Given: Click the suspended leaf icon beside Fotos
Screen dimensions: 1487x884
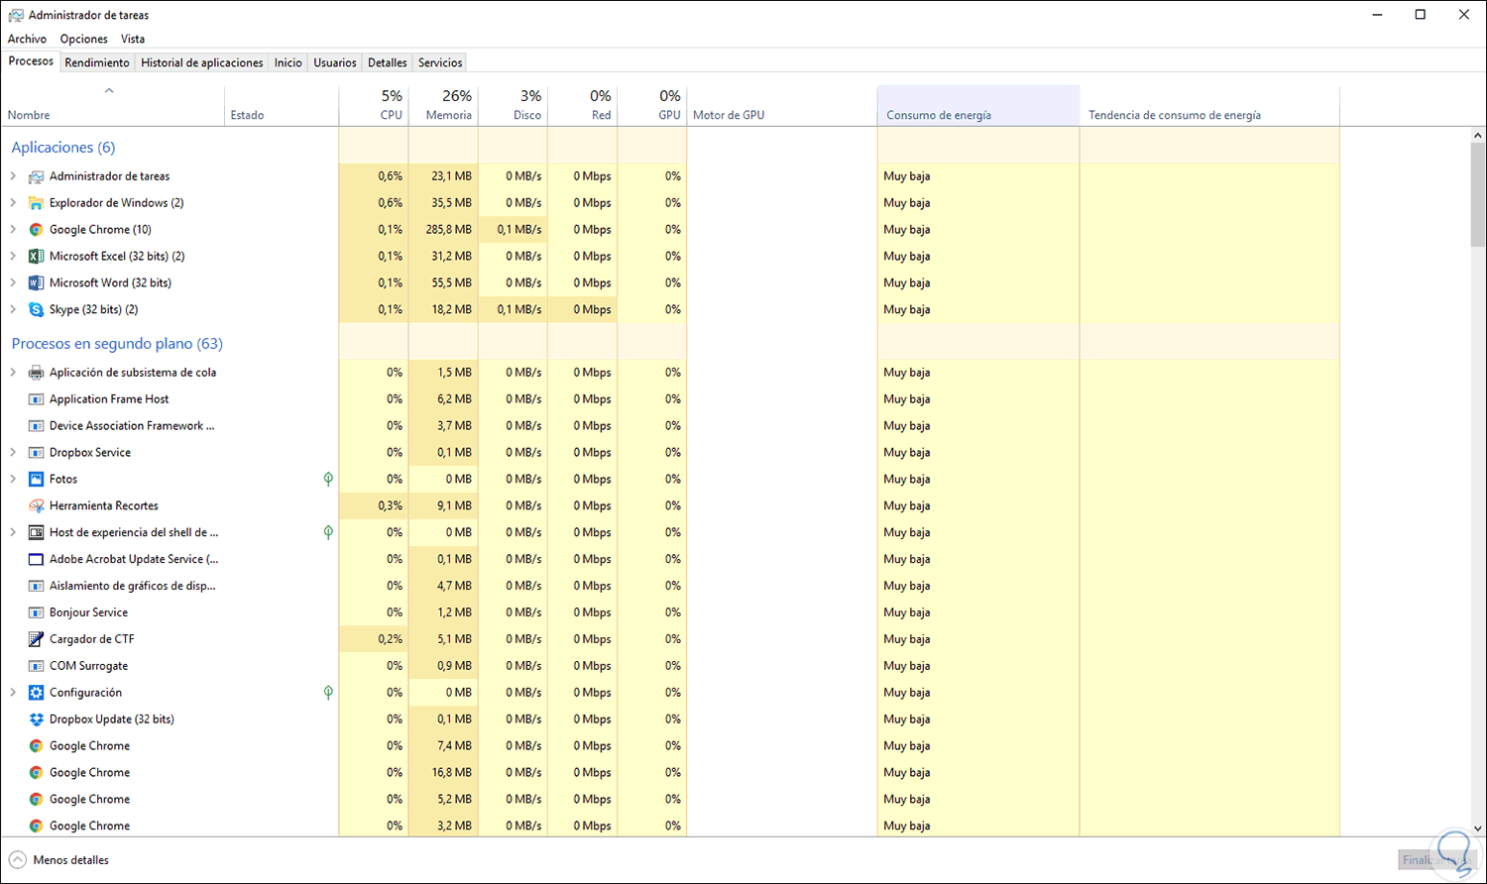Looking at the screenshot, I should click(328, 480).
